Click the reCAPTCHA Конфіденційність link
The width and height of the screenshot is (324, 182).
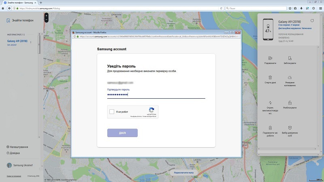click(136, 116)
